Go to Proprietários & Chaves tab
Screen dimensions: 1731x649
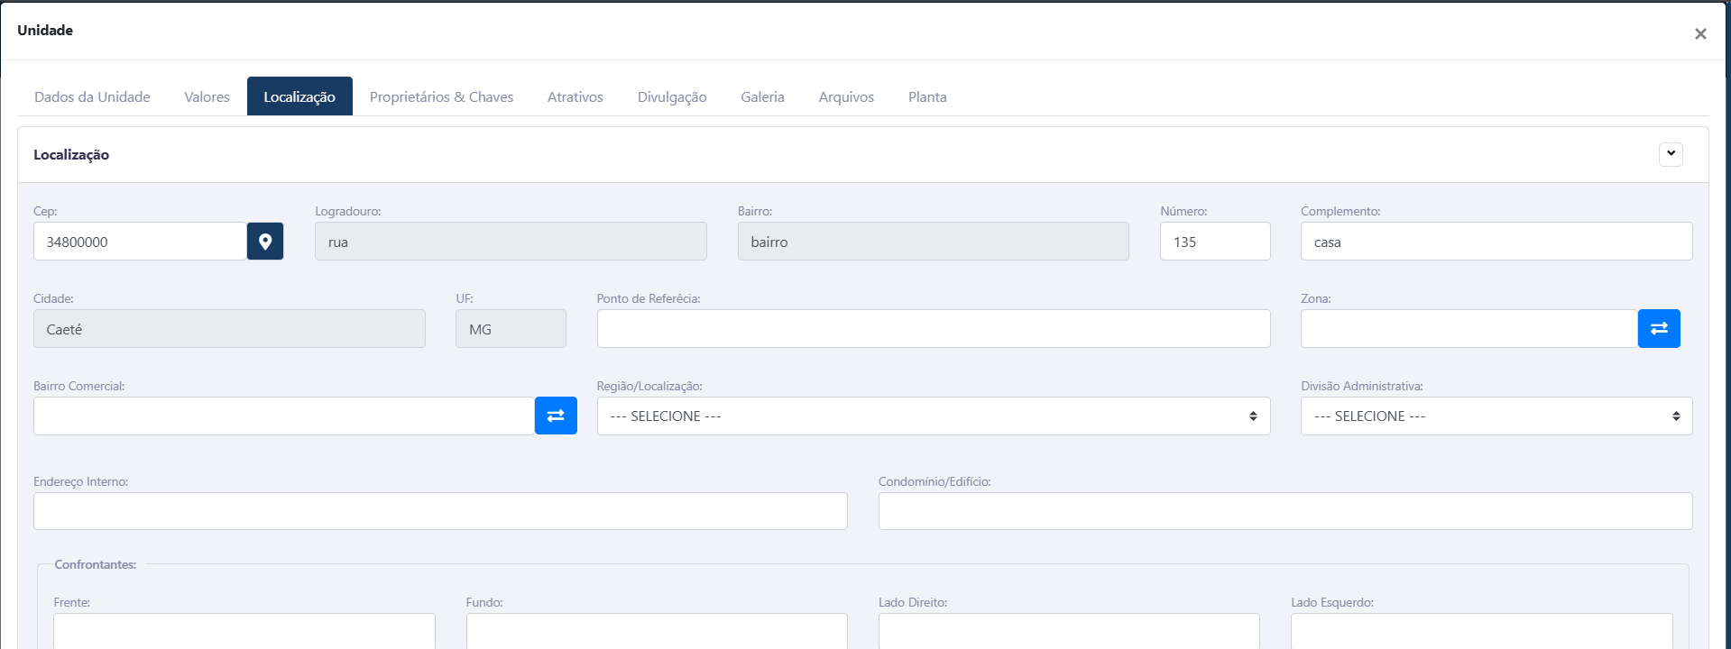(x=441, y=97)
